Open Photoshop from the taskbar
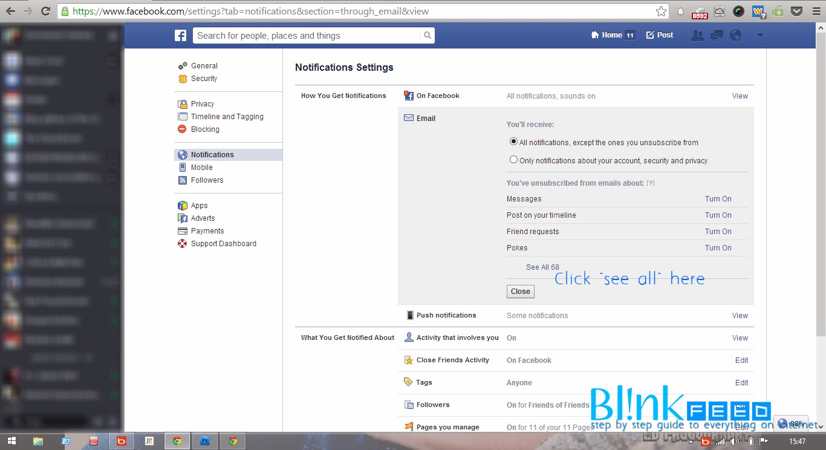Screen dimensions: 826x450 coord(205,441)
